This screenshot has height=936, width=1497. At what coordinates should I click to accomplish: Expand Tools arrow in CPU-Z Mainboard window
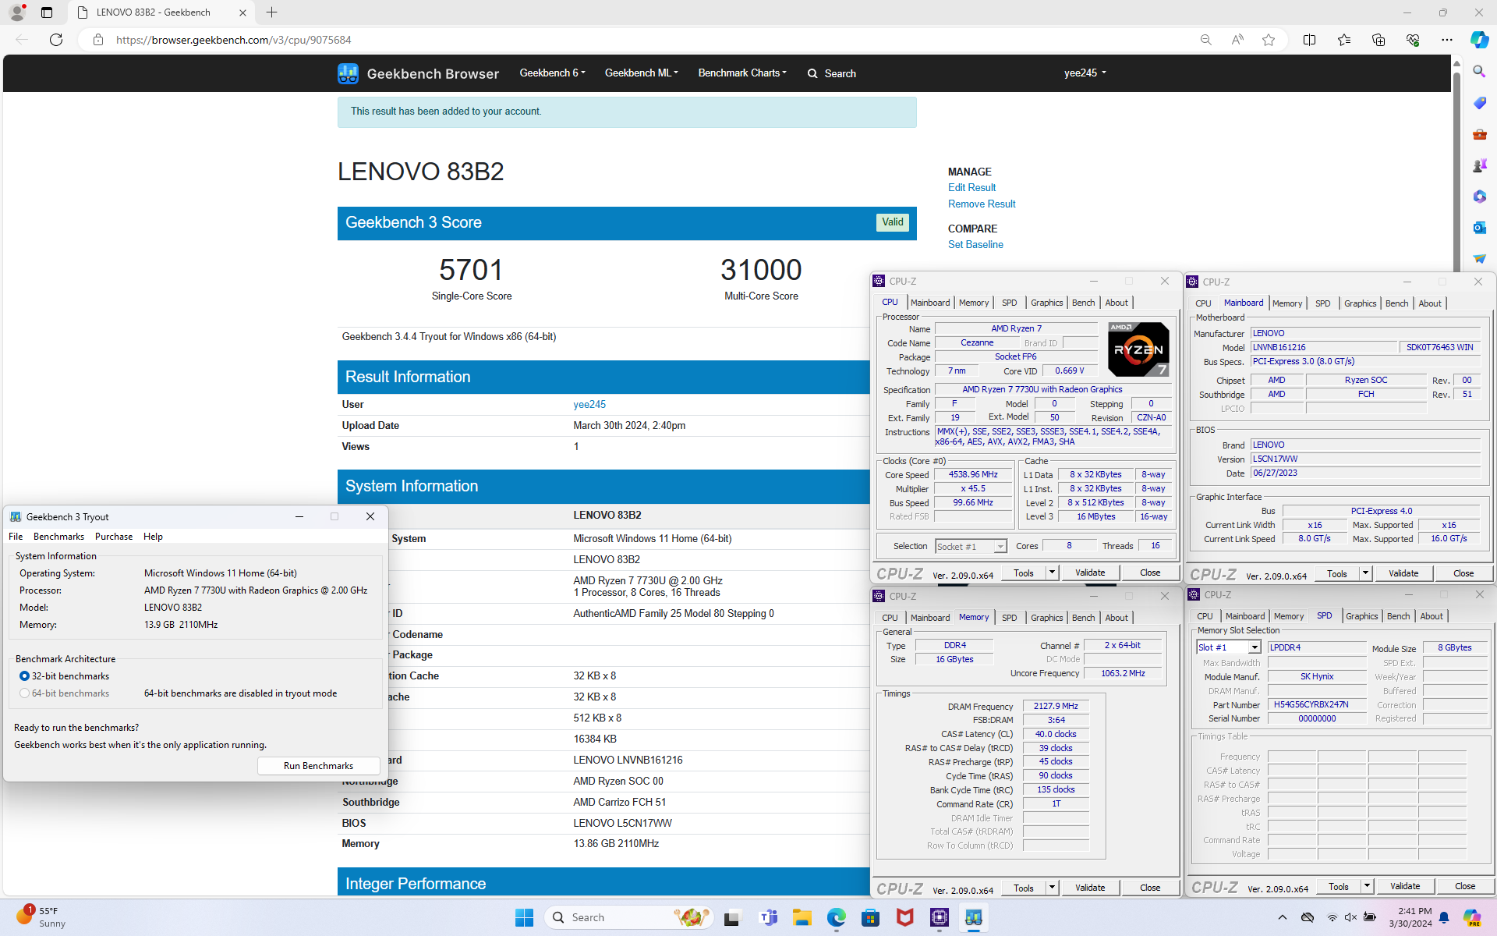1365,573
